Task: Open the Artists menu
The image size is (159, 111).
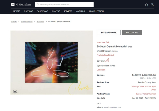Action: point(16,11)
